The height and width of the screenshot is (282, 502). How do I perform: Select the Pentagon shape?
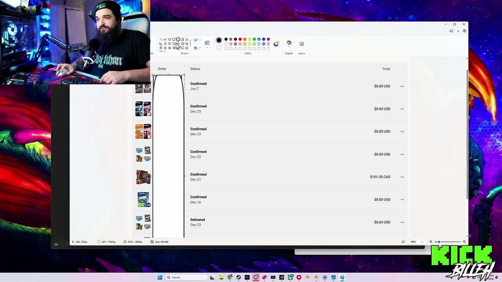pyautogui.click(x=169, y=43)
